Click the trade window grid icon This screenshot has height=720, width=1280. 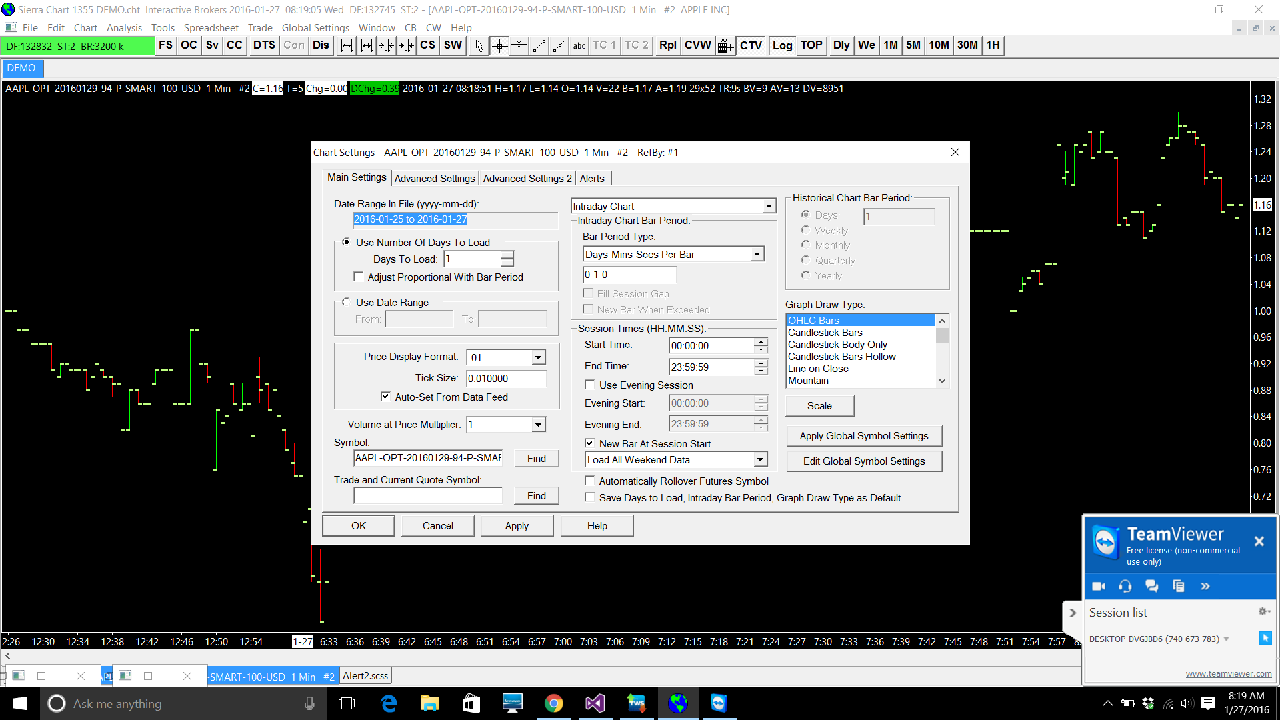(725, 45)
